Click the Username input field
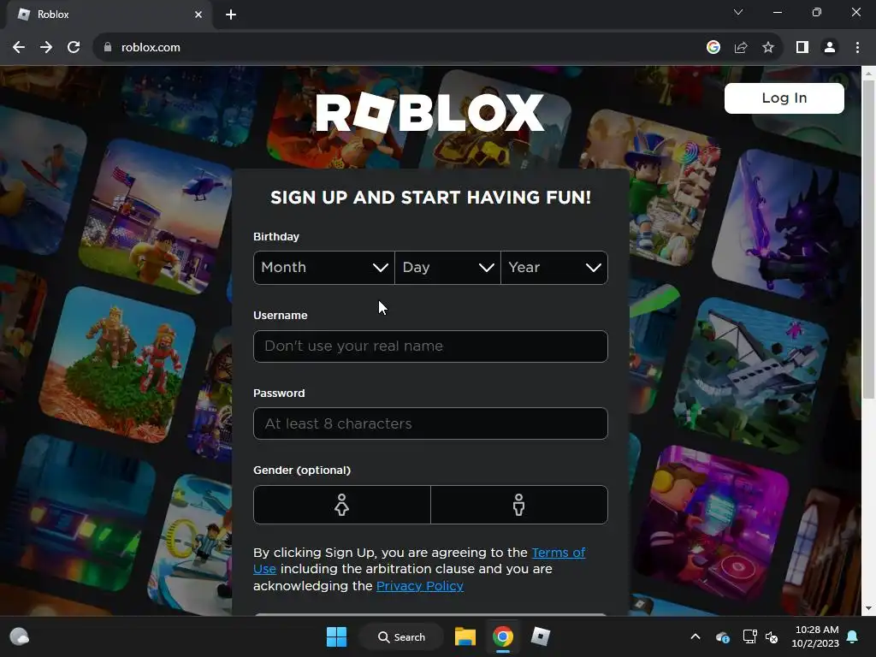The width and height of the screenshot is (876, 657). click(430, 346)
